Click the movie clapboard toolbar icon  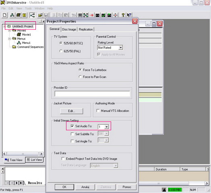(x=18, y=15)
